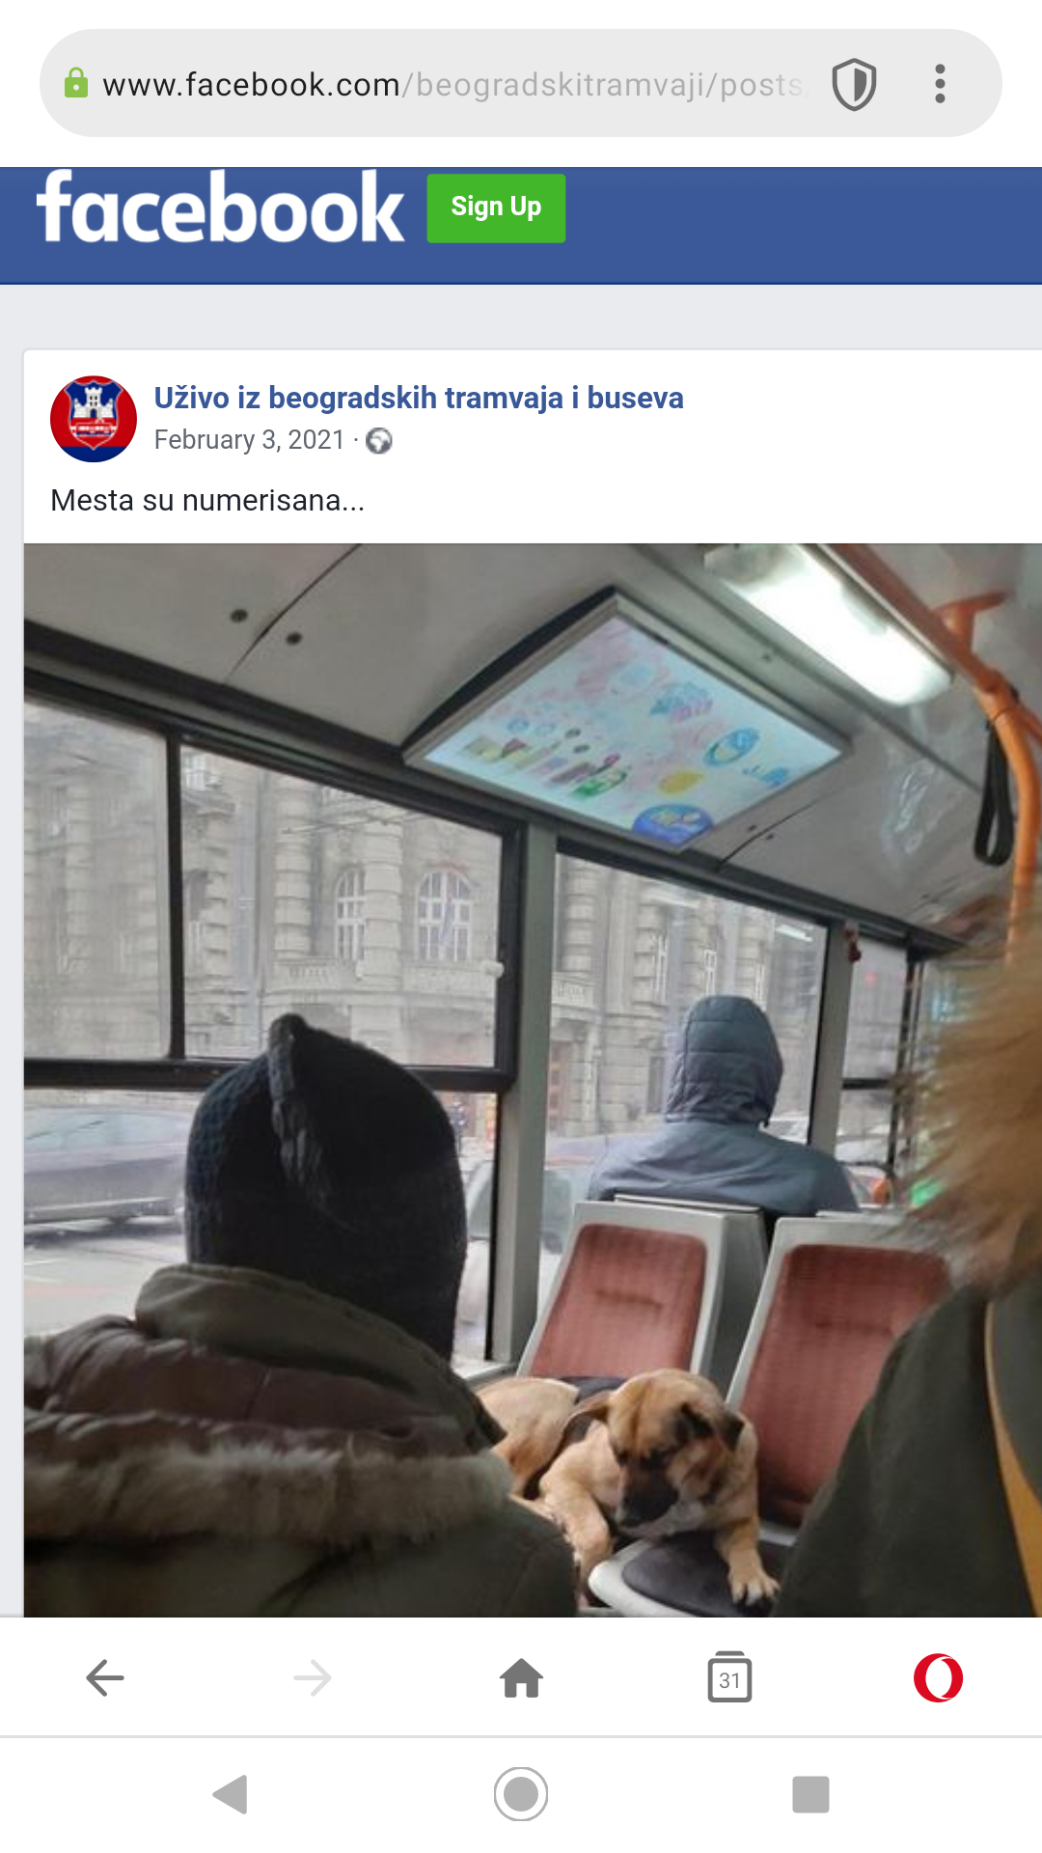Open the three-dot browser menu

coord(940,84)
